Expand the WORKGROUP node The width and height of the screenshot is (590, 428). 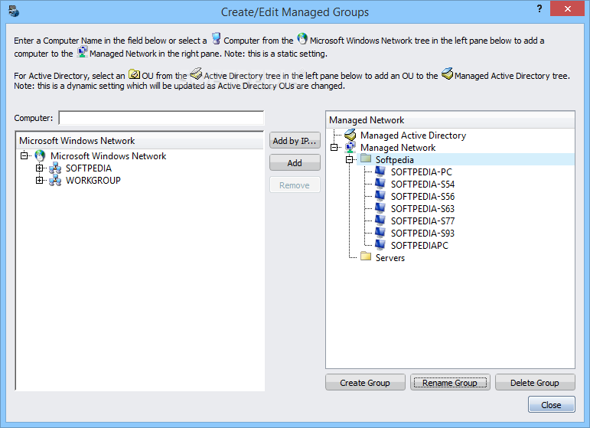click(40, 180)
